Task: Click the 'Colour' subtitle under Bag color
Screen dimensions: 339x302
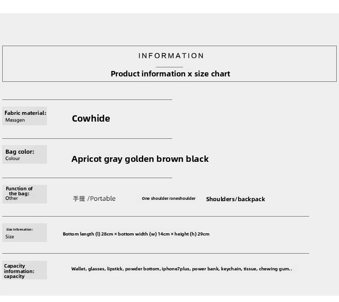Action: point(13,158)
